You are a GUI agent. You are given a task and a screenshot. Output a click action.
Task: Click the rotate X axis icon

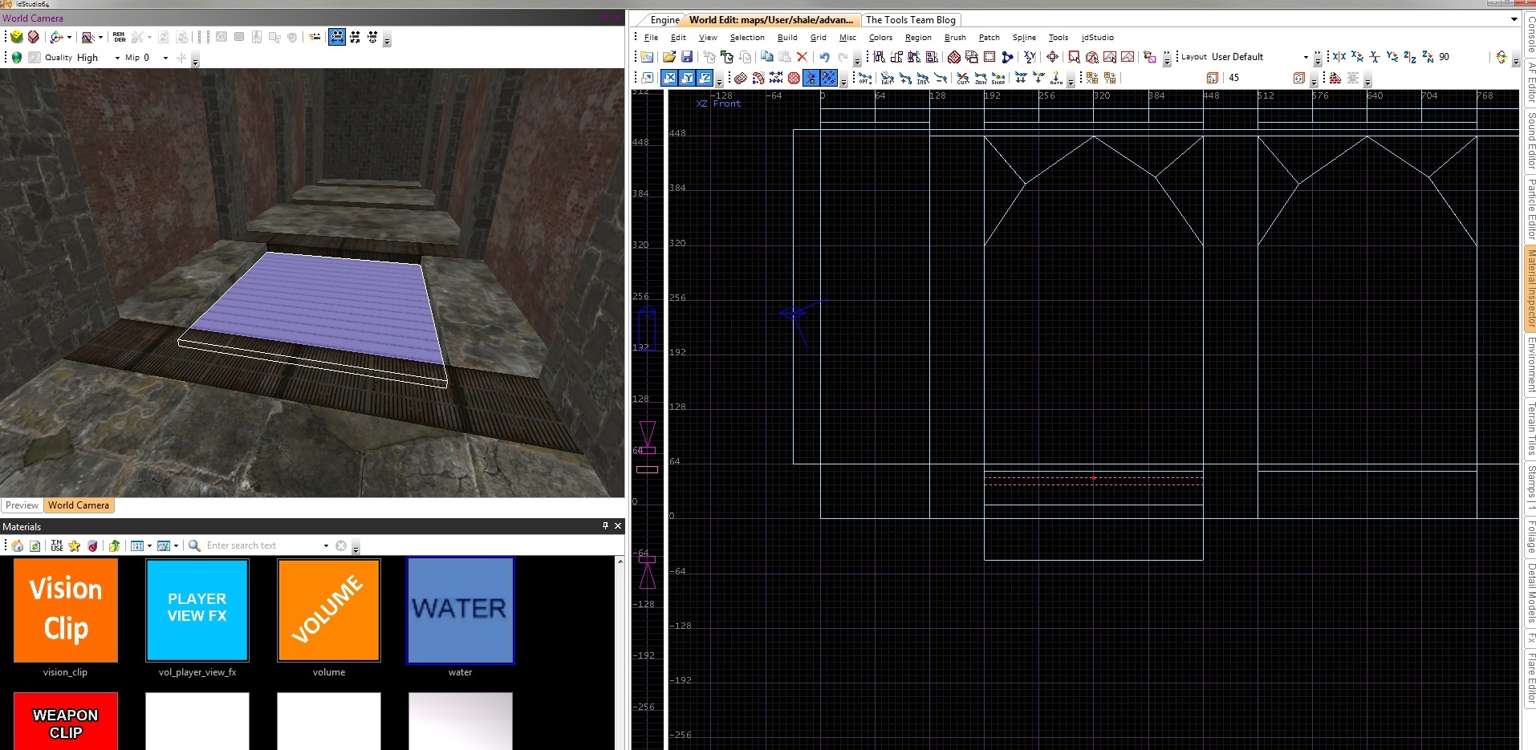[x=1357, y=56]
